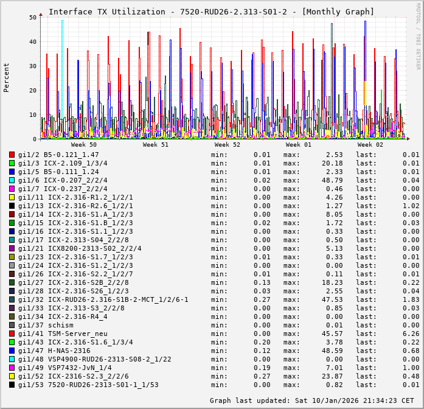Click the black gi1/53 legend swatch
Viewport: 424px width, 409px height.
pos(12,385)
